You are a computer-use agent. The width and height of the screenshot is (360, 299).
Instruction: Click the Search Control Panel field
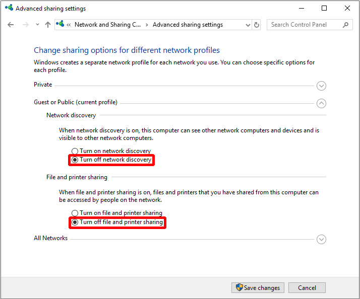click(x=310, y=25)
